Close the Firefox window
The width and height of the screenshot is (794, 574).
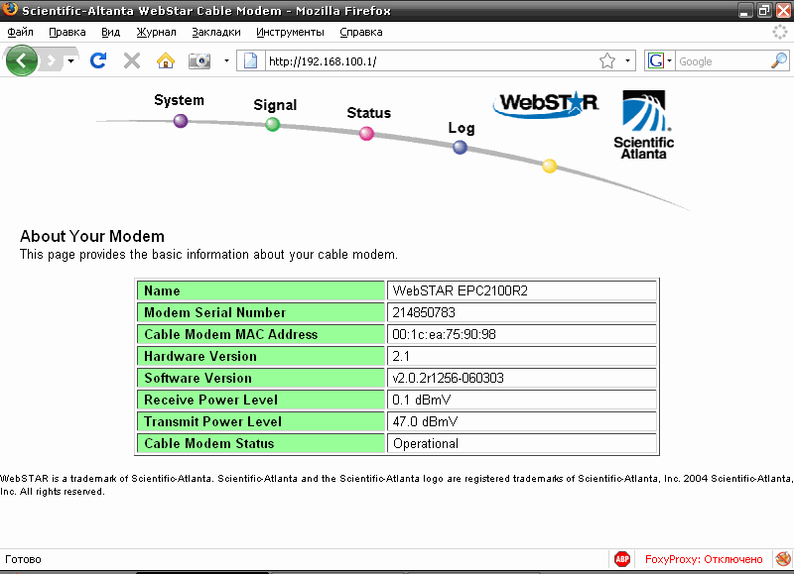(783, 10)
